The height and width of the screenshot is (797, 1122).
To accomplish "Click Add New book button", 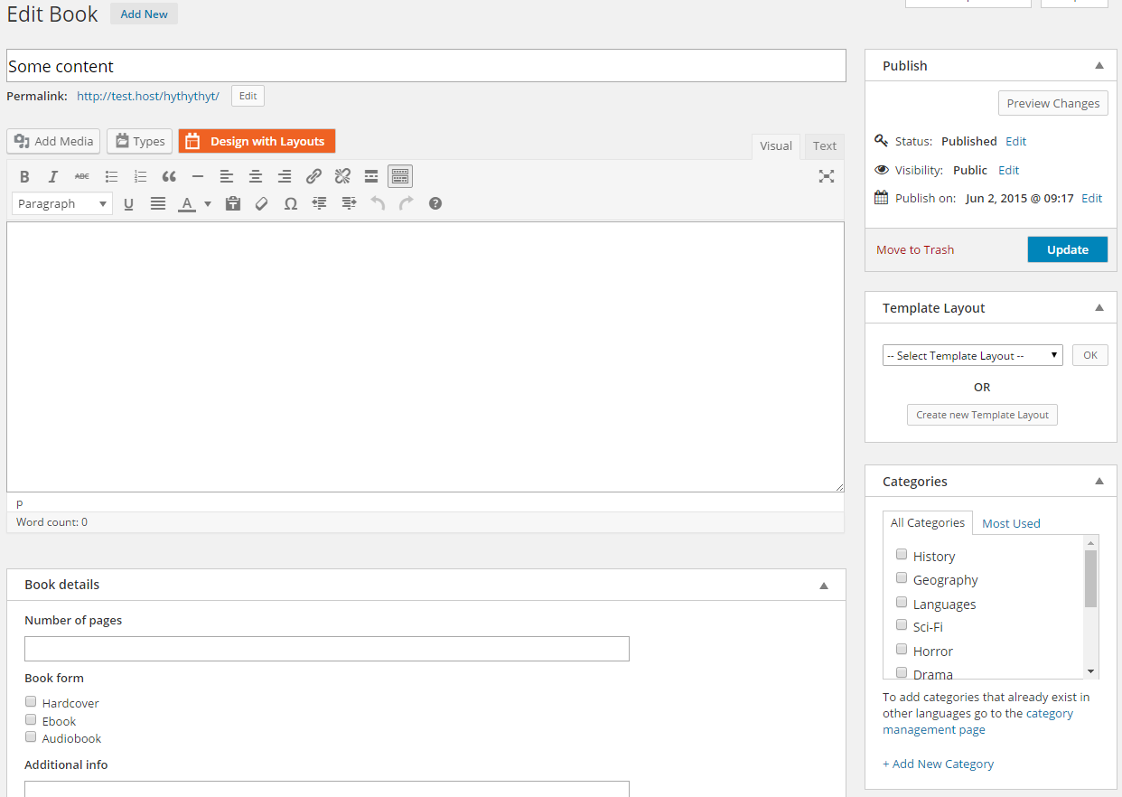I will tap(145, 14).
